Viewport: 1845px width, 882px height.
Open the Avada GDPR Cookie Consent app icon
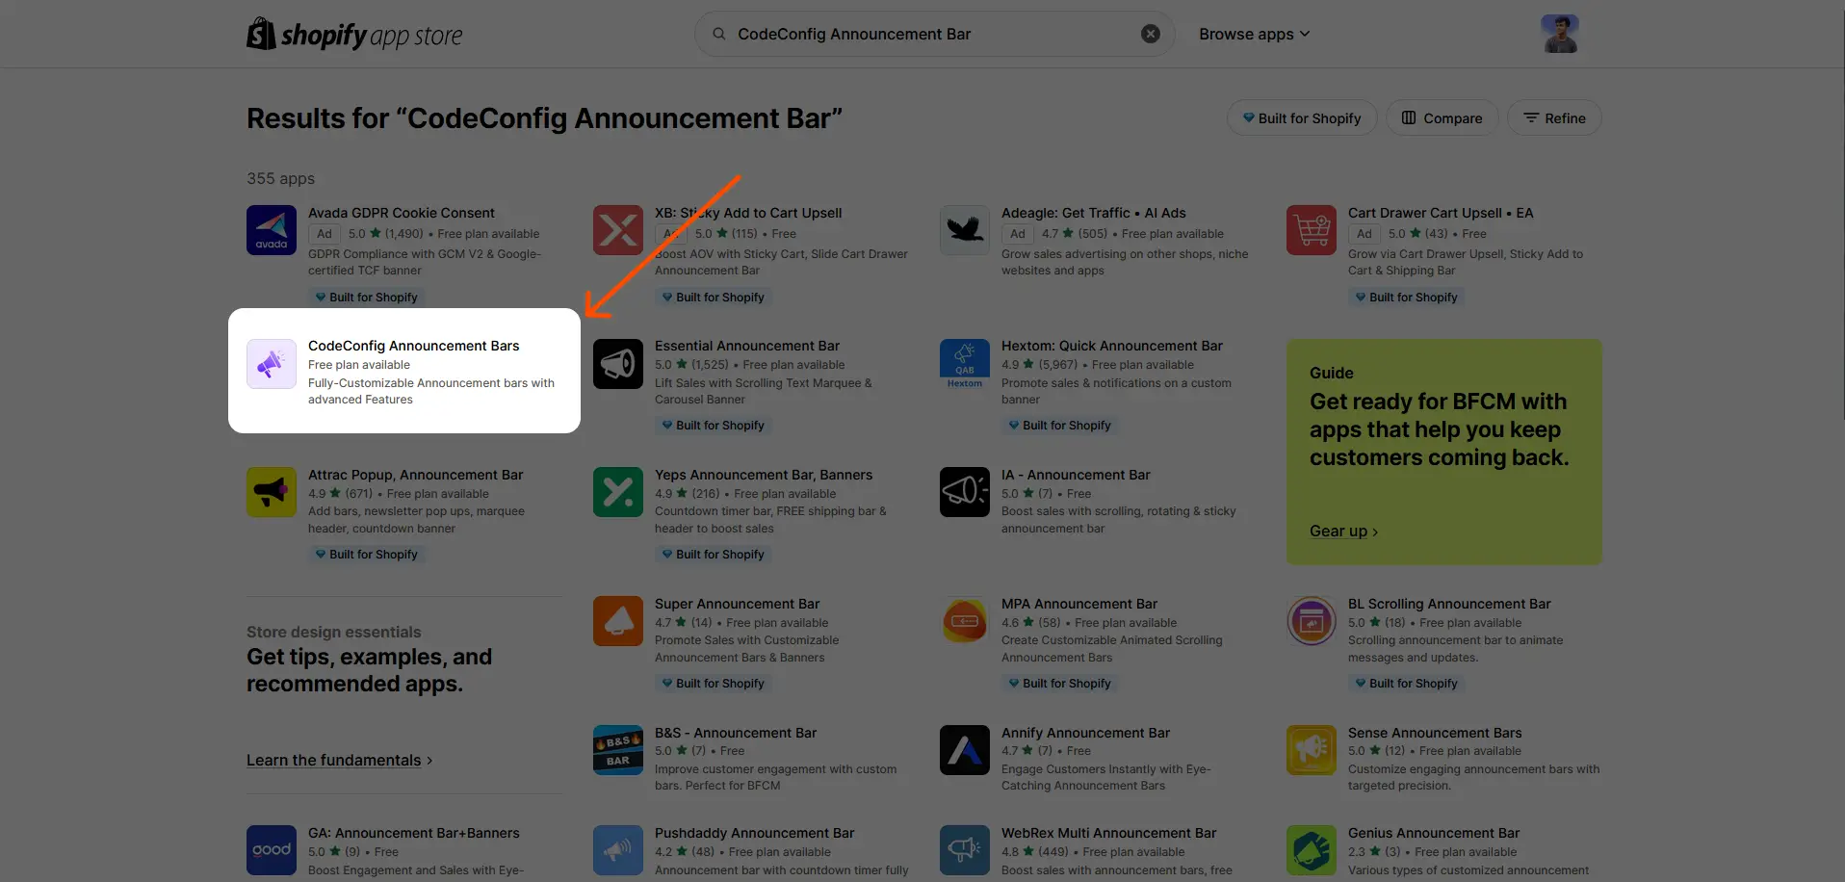click(x=272, y=230)
